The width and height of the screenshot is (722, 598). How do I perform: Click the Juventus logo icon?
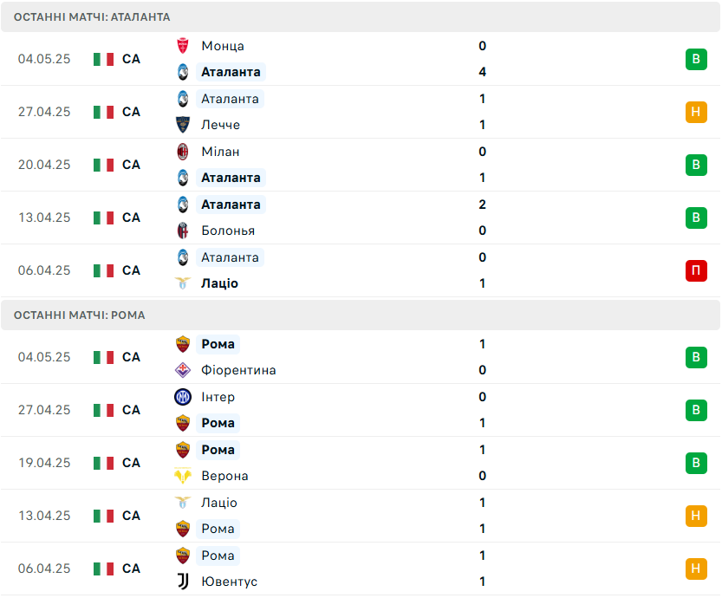(183, 582)
